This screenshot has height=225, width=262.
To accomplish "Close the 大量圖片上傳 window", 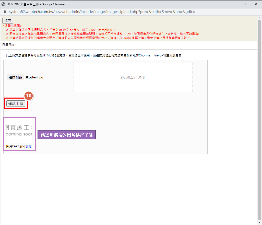I will tap(256, 4).
